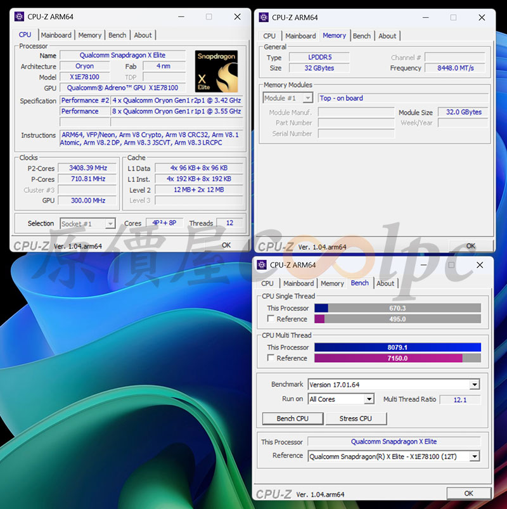Expand the Benchmark Version 17.01.64 dropdown

point(475,385)
